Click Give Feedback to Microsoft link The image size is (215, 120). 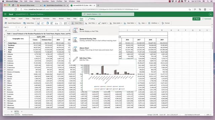click(x=192, y=115)
